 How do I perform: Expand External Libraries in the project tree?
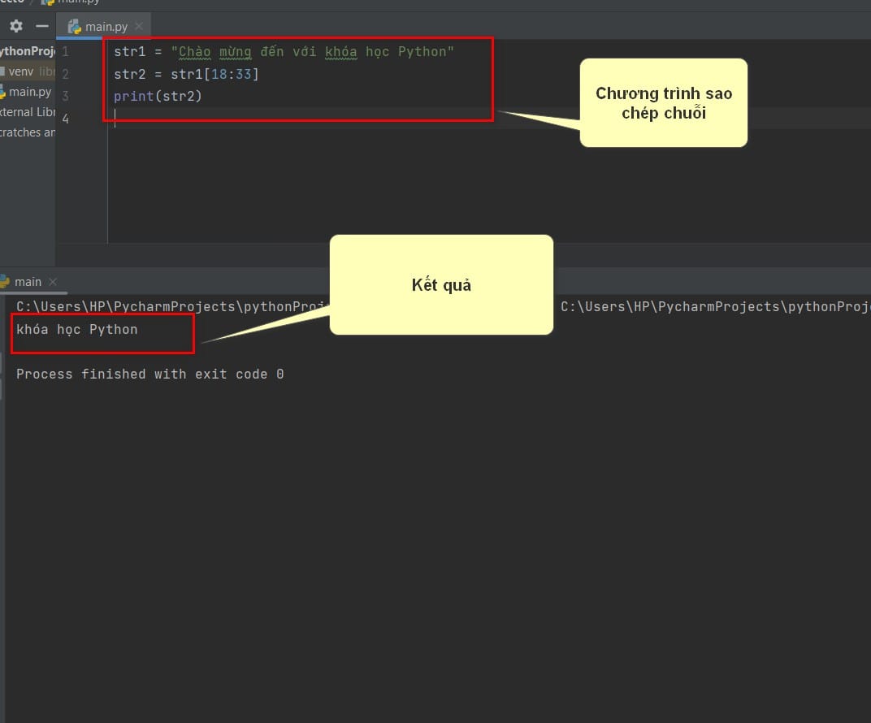point(28,112)
